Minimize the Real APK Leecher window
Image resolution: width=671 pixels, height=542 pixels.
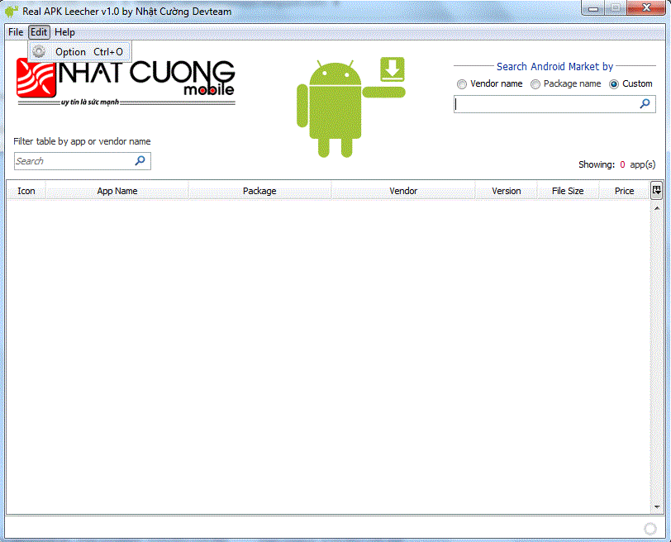pyautogui.click(x=593, y=8)
